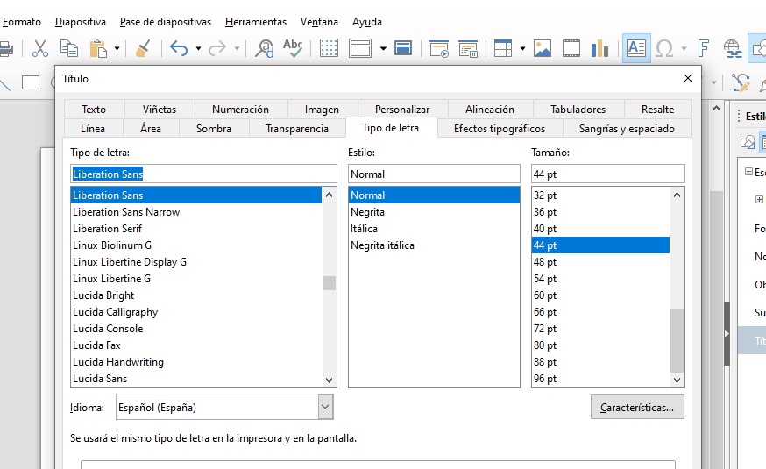Choose 72 pt font size

click(545, 328)
